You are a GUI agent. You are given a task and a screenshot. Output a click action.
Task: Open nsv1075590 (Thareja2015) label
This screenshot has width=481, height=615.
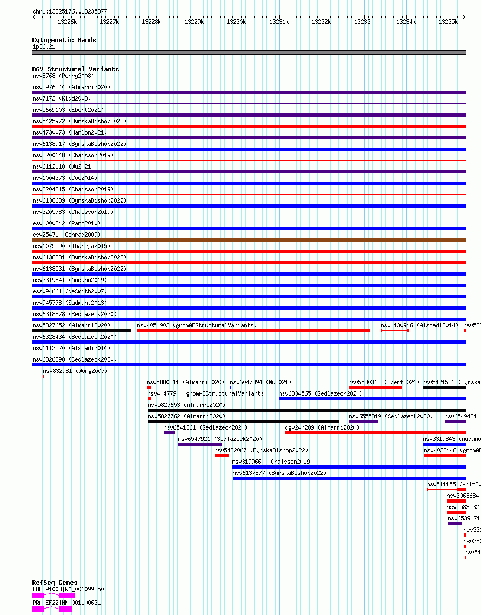point(71,246)
